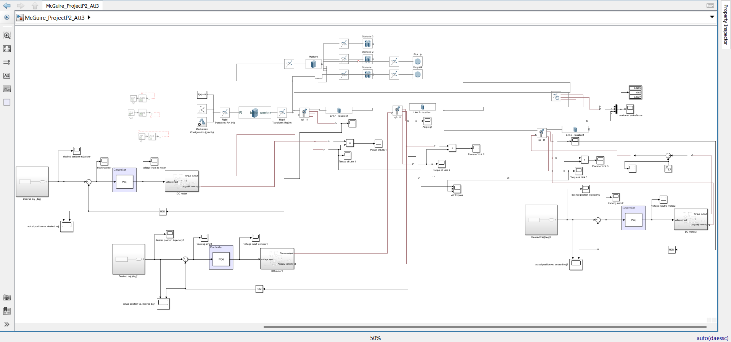Screen dimensions: 731x342
Task: Select the DC motor1 subsystem block
Action: click(x=277, y=259)
